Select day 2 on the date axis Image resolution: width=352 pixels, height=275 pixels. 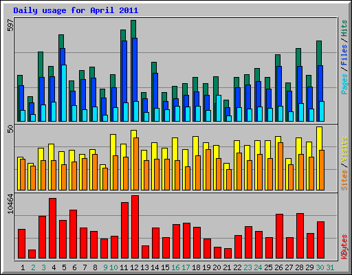[33, 267]
